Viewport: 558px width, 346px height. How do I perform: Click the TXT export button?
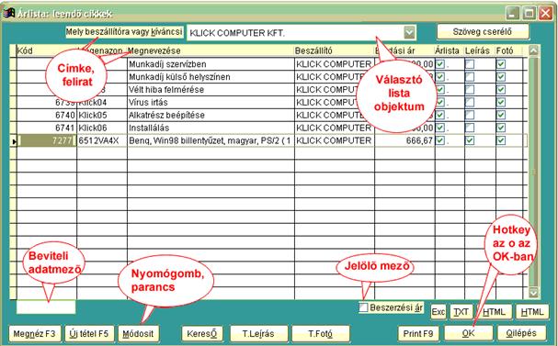click(x=461, y=312)
